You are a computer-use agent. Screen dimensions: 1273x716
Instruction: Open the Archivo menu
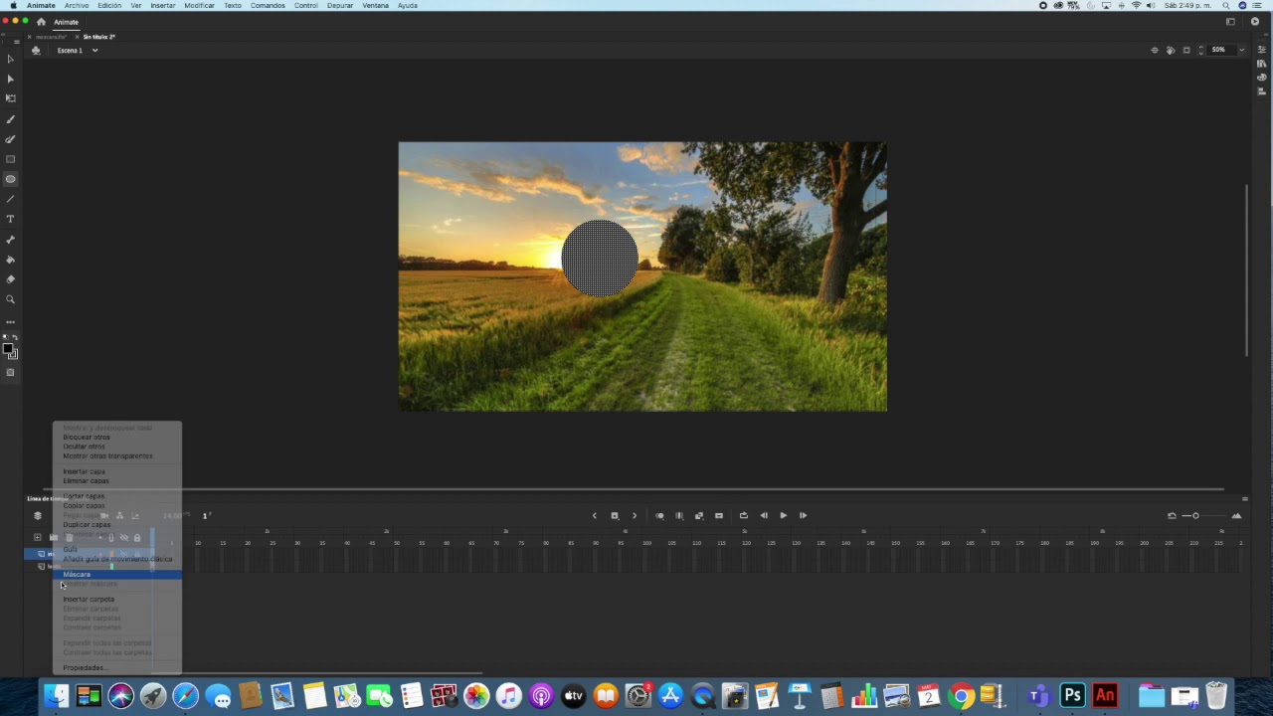tap(77, 5)
